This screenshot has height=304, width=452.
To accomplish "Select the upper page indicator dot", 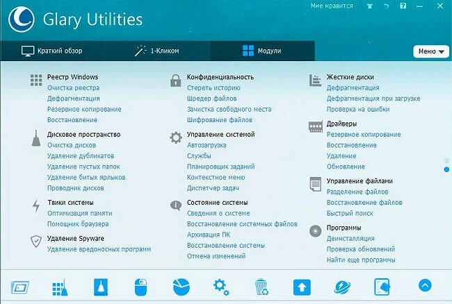I will pyautogui.click(x=447, y=160).
